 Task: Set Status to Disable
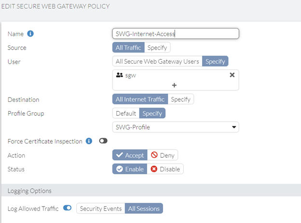[165, 169]
